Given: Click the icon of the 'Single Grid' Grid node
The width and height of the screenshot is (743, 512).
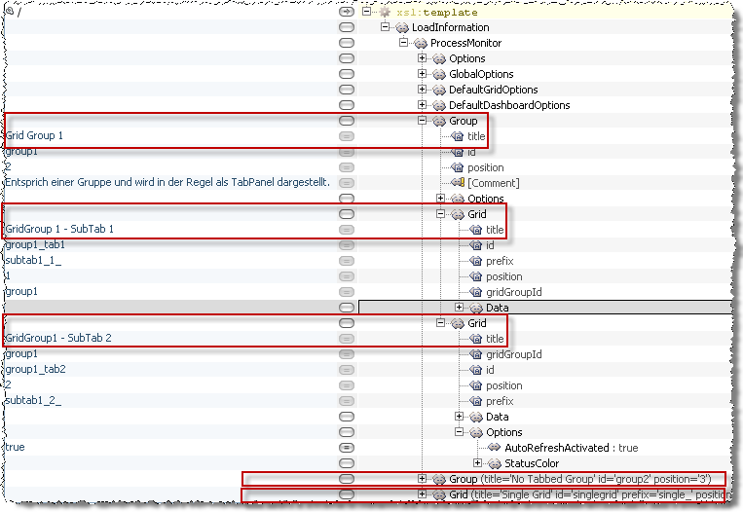Looking at the screenshot, I should click(x=439, y=494).
